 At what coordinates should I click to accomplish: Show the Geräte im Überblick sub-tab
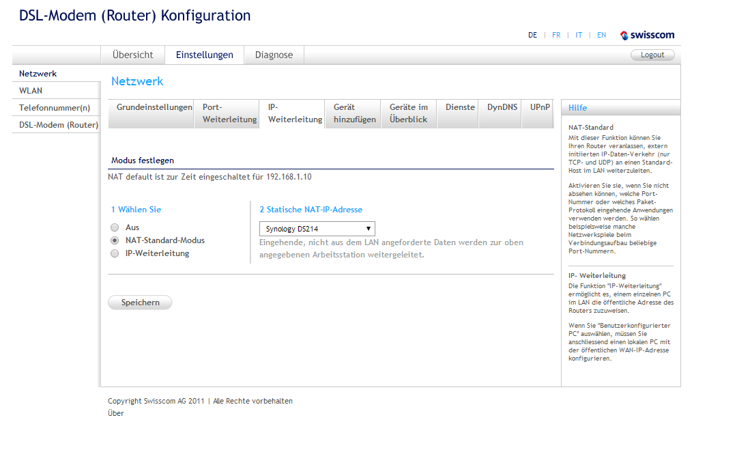pos(409,113)
